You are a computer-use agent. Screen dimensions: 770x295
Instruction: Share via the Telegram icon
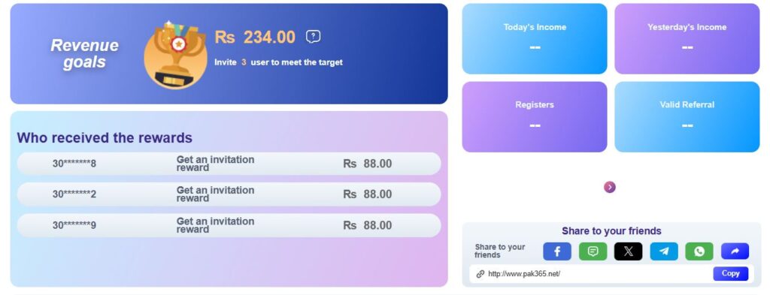[x=664, y=251]
